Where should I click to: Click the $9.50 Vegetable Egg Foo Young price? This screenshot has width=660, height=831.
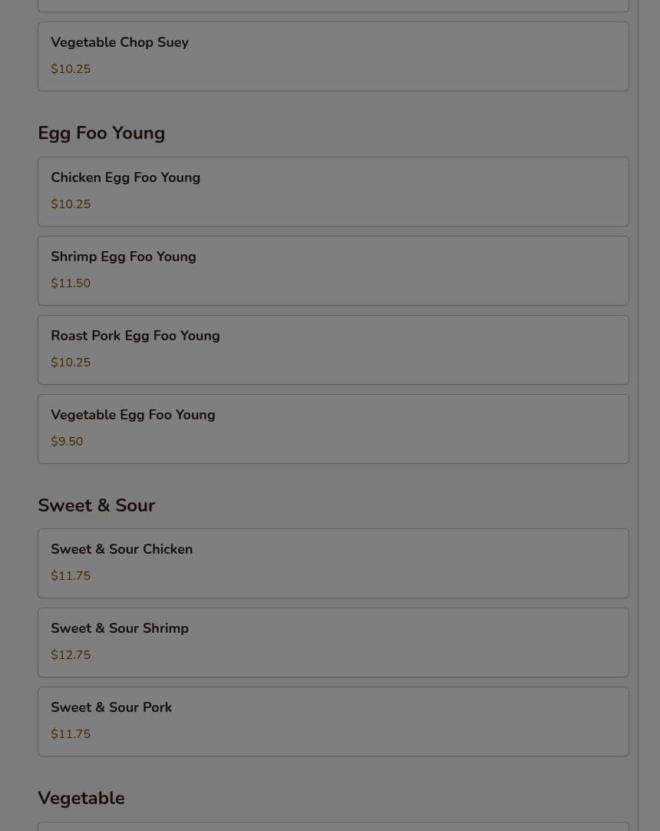click(x=67, y=442)
